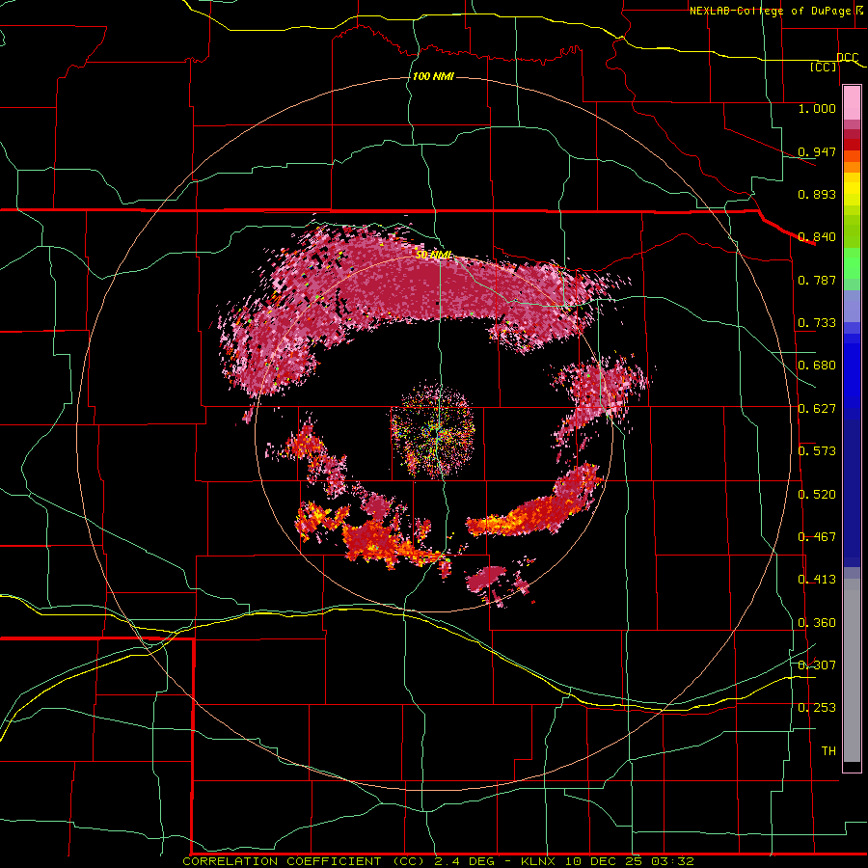Screen dimensions: 868x868
Task: Click the 0.467 scale value
Action: (817, 537)
